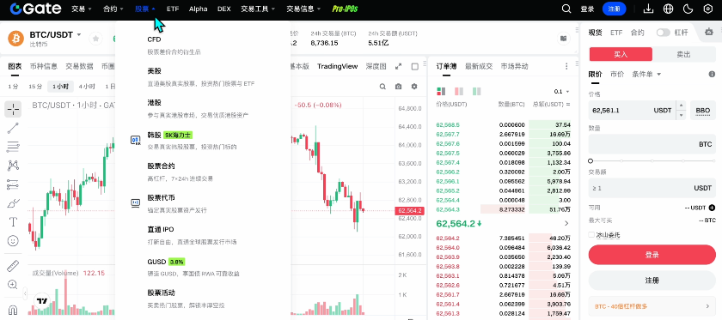Open the top-bar hexagon settings icon

708,9
